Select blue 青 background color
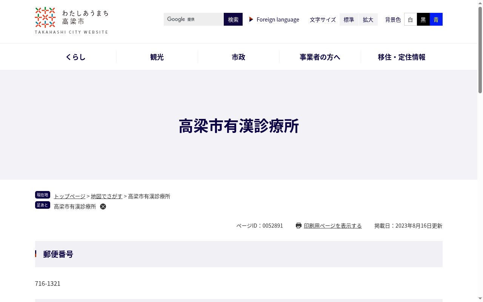Image resolution: width=483 pixels, height=302 pixels. coord(436,19)
